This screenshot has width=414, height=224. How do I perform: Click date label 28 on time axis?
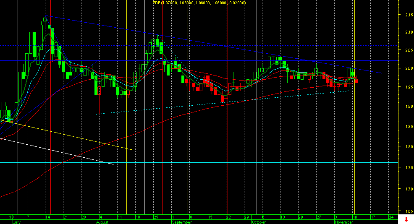[x=84, y=217]
